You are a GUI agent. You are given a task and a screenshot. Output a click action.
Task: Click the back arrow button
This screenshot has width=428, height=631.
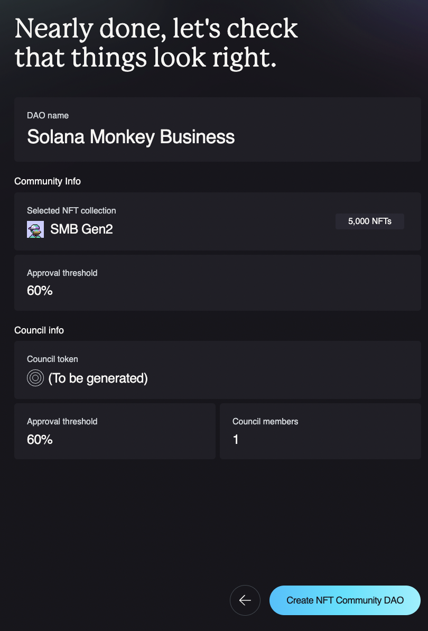tap(245, 600)
